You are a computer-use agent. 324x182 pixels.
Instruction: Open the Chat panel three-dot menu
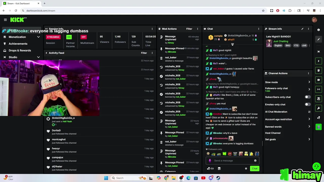click(x=258, y=29)
